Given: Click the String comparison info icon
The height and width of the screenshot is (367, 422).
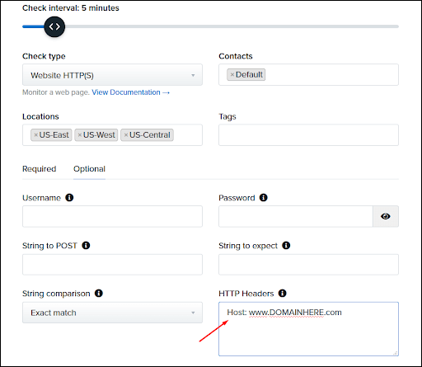Looking at the screenshot, I should click(99, 294).
